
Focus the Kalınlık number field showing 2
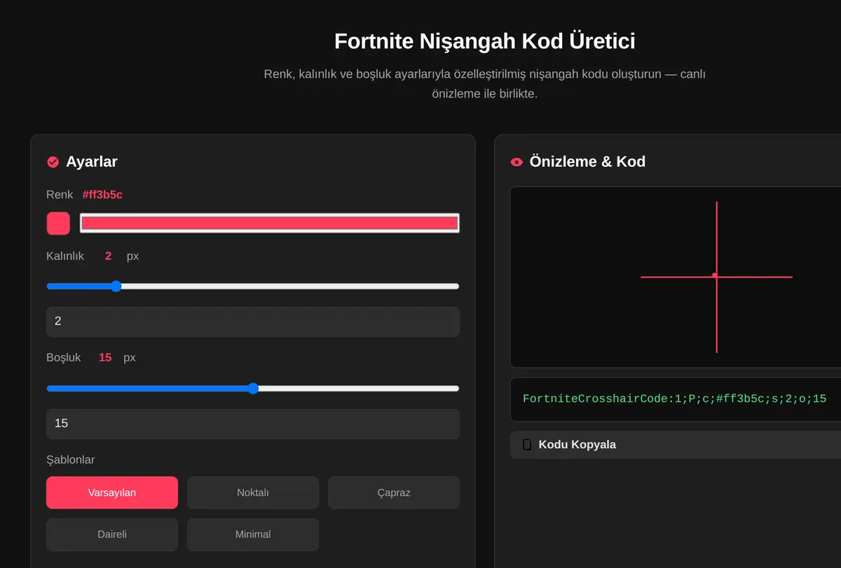pos(253,321)
